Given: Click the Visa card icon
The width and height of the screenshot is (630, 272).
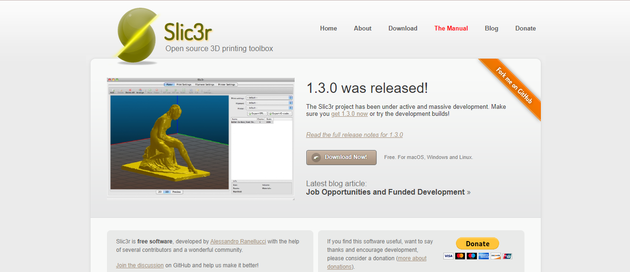Looking at the screenshot, I should pos(448,256).
